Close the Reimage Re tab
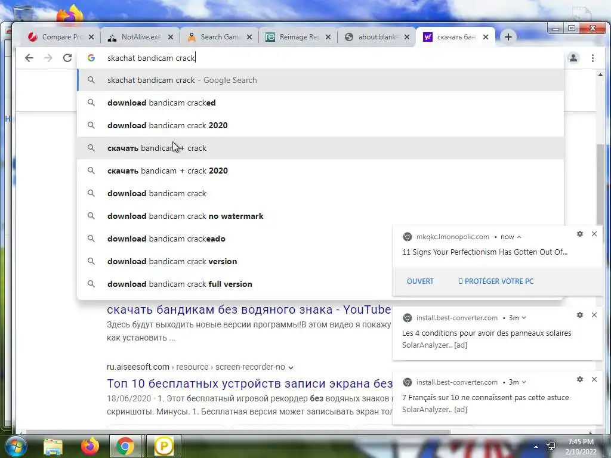The width and height of the screenshot is (611, 458). pyautogui.click(x=328, y=37)
